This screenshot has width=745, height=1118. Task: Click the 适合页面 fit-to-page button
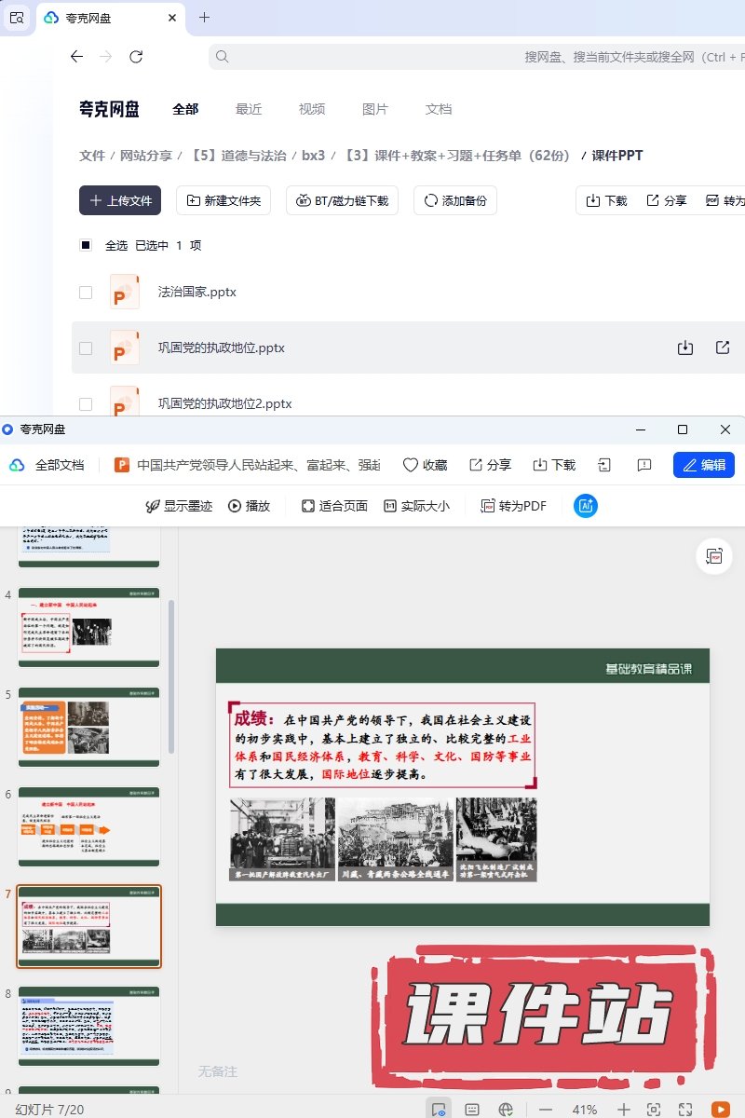pyautogui.click(x=334, y=506)
